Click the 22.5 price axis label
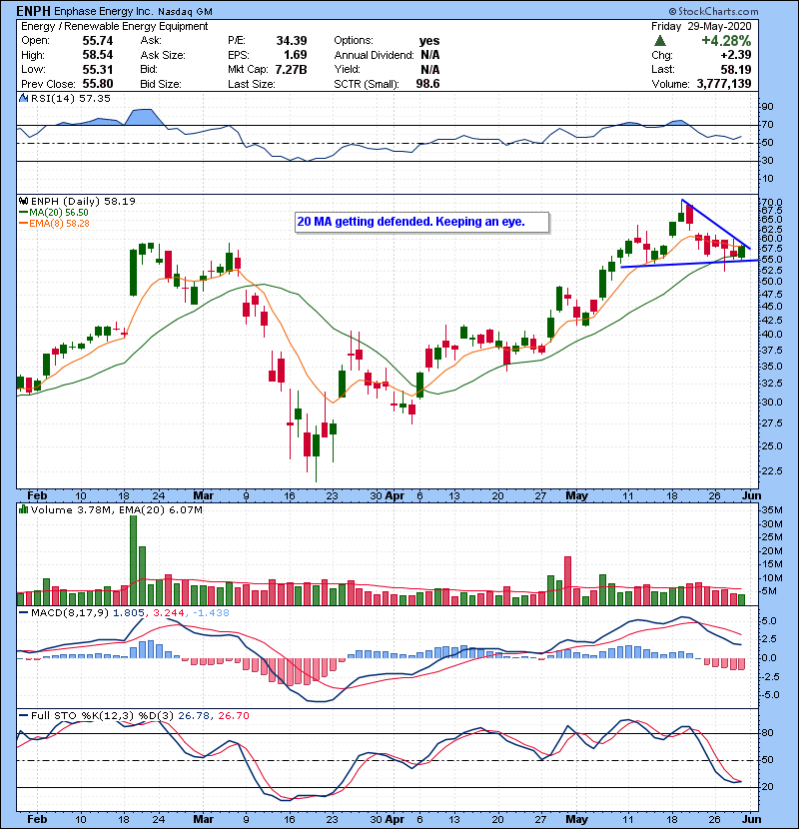 [771, 471]
